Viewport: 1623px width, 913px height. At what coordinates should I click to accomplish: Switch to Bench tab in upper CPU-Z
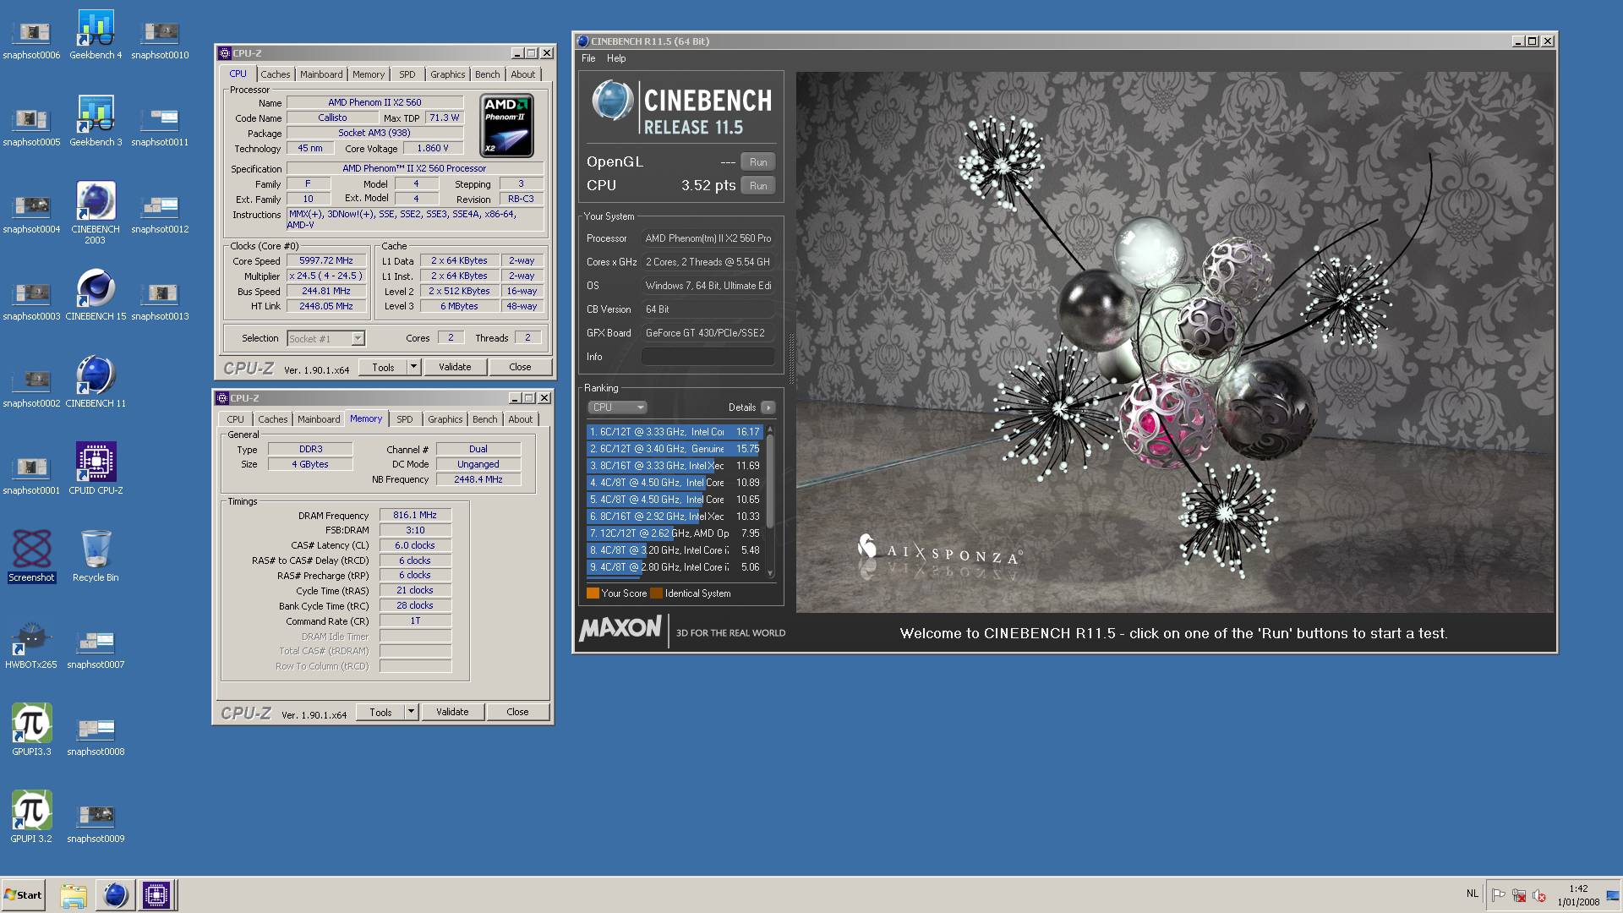click(x=487, y=74)
